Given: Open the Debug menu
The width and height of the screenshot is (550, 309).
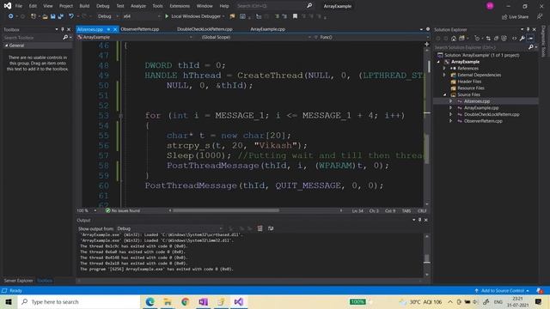Looking at the screenshot, I should coord(102,6).
